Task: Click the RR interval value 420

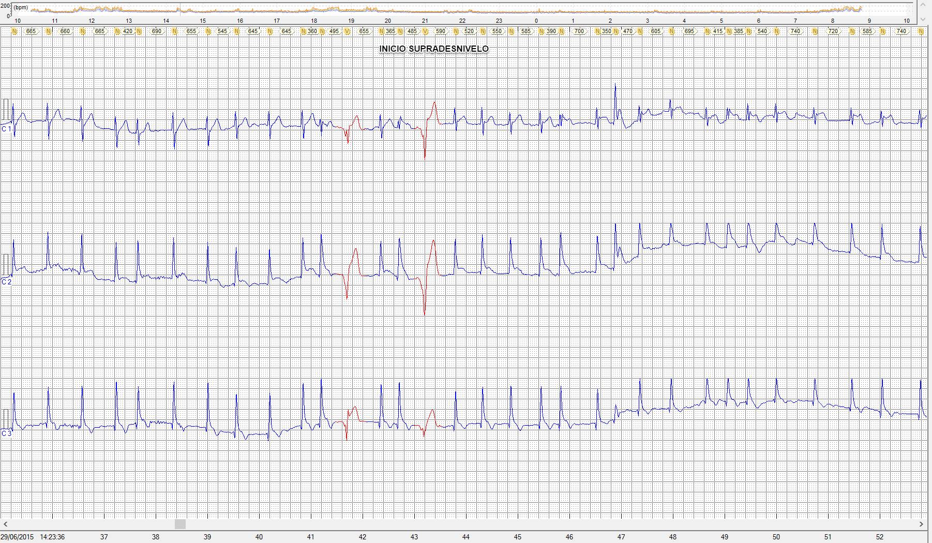Action: pos(128,31)
